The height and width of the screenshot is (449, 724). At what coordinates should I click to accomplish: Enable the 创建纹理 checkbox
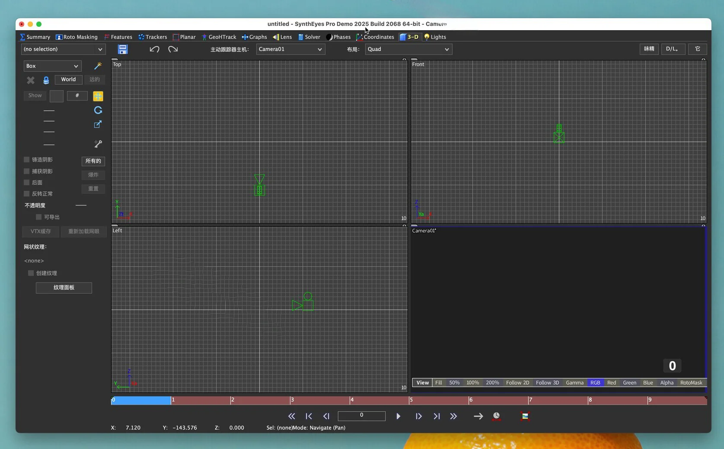point(31,273)
